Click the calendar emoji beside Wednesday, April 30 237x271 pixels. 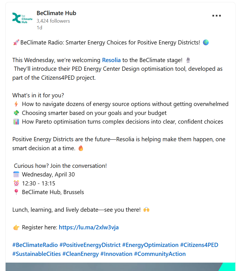(x=16, y=175)
